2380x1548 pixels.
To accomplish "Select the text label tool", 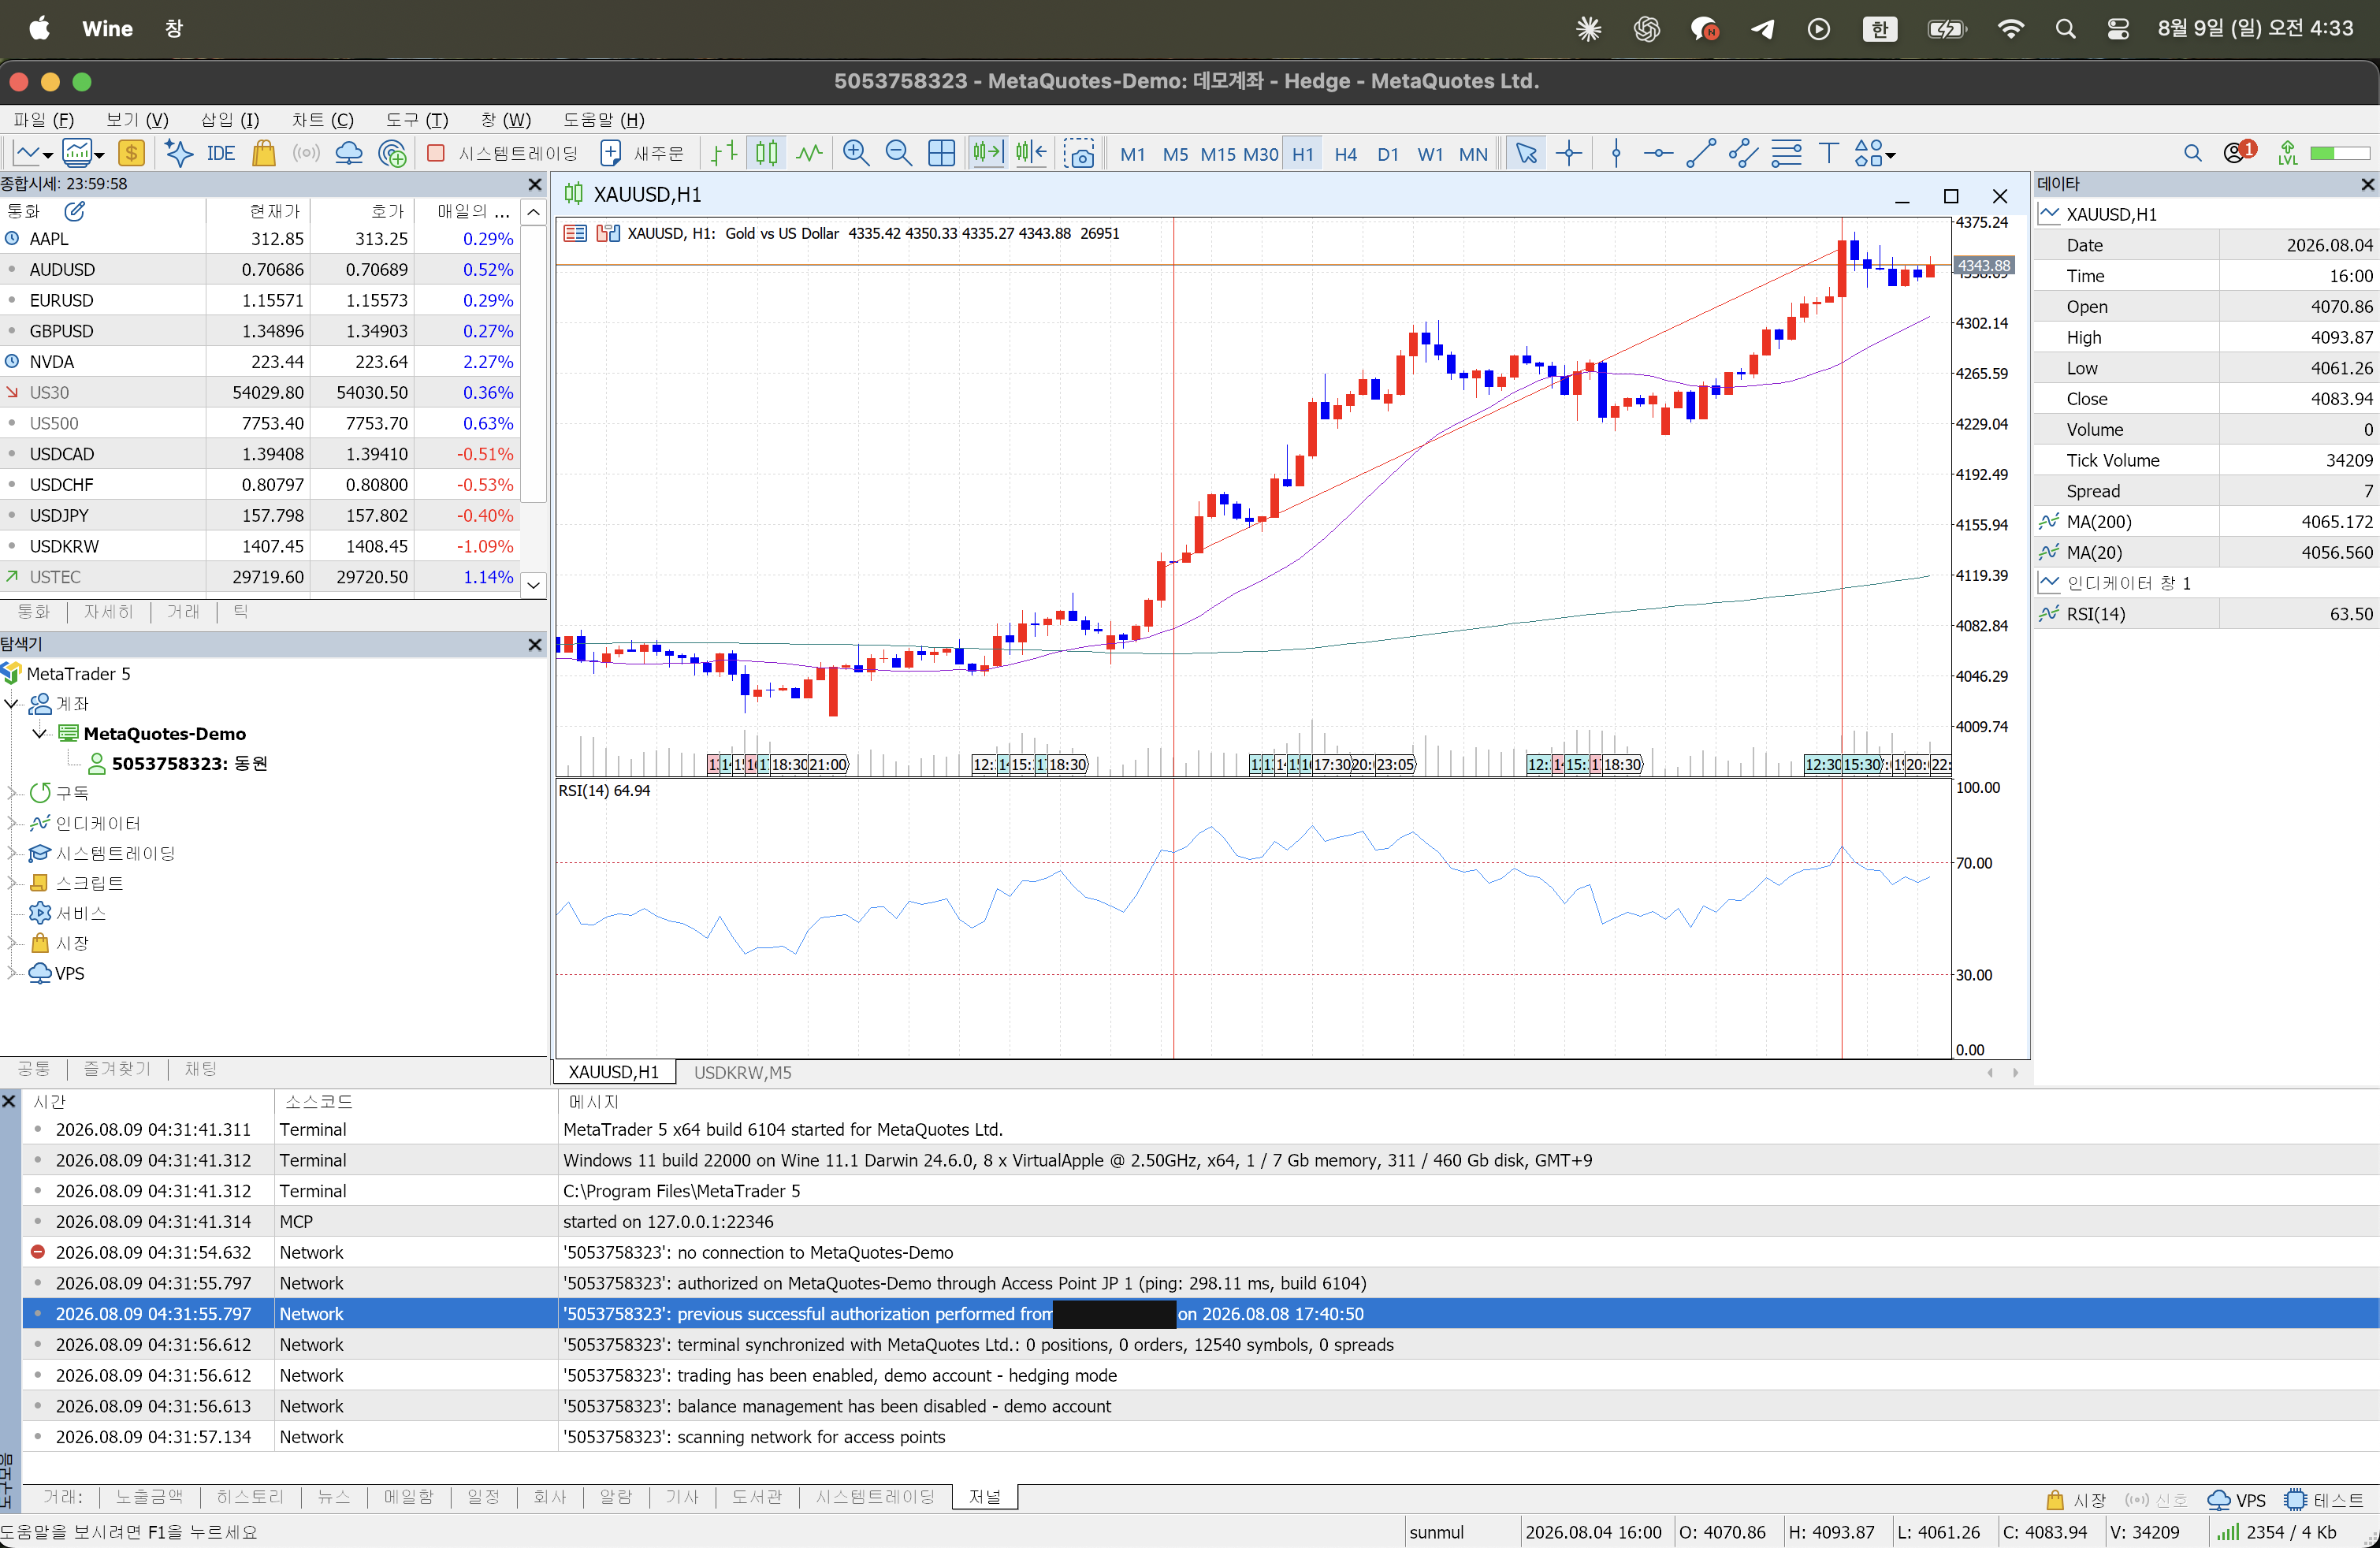I will (x=1828, y=153).
